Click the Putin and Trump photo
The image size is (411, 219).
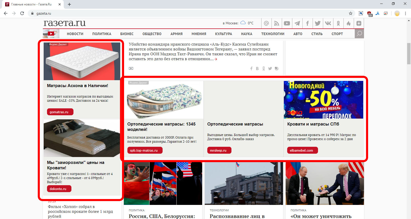[x=325, y=183]
